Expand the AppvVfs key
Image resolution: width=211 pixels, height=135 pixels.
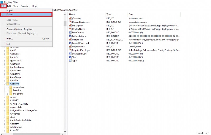4,80
